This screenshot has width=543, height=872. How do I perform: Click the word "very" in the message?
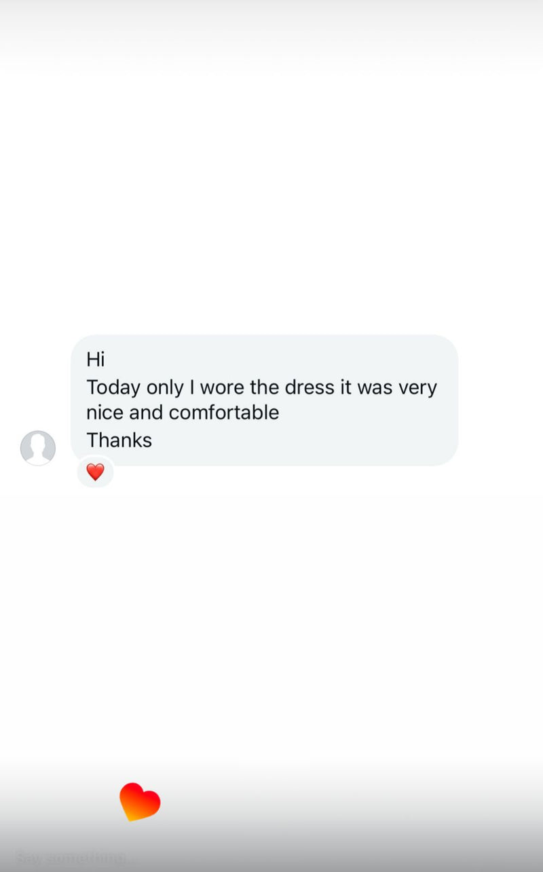(417, 387)
